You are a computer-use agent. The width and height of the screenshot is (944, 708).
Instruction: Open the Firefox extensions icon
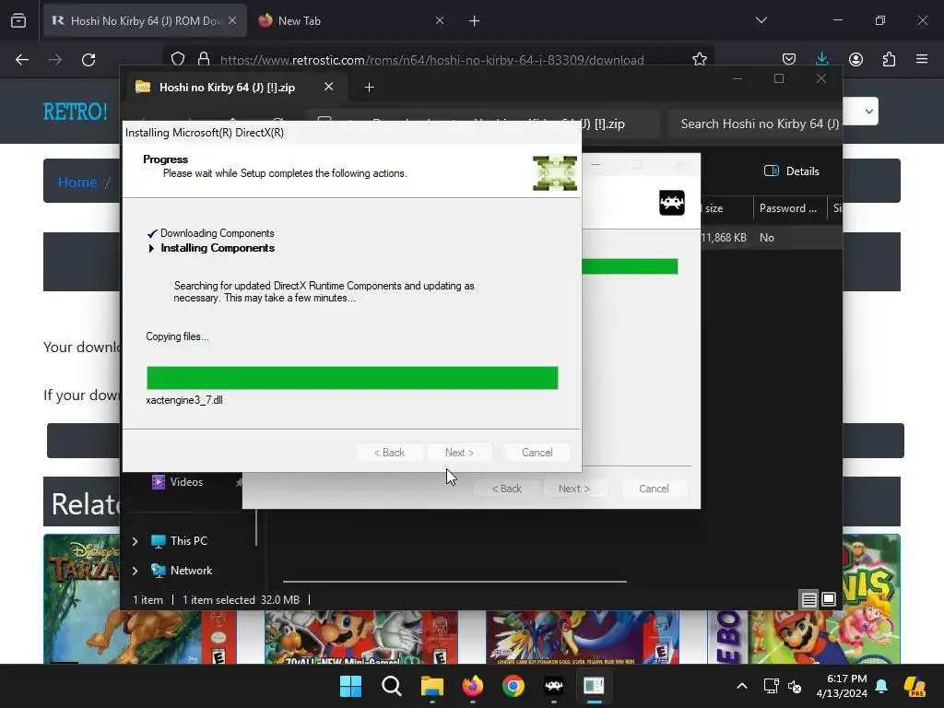click(x=889, y=59)
